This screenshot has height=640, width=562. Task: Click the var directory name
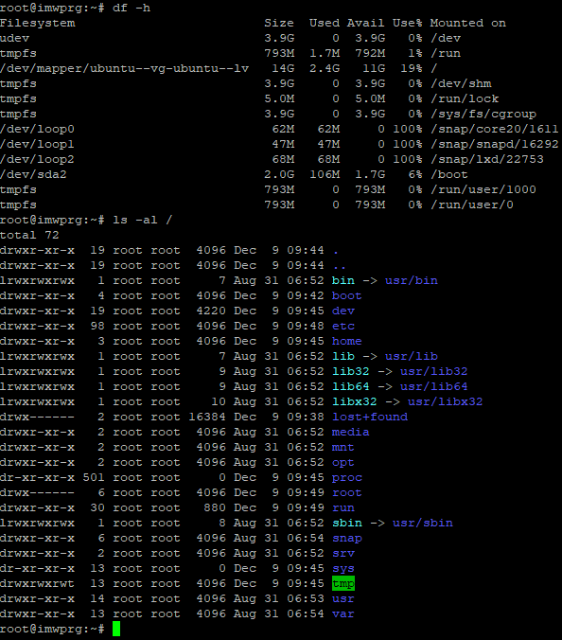point(343,613)
